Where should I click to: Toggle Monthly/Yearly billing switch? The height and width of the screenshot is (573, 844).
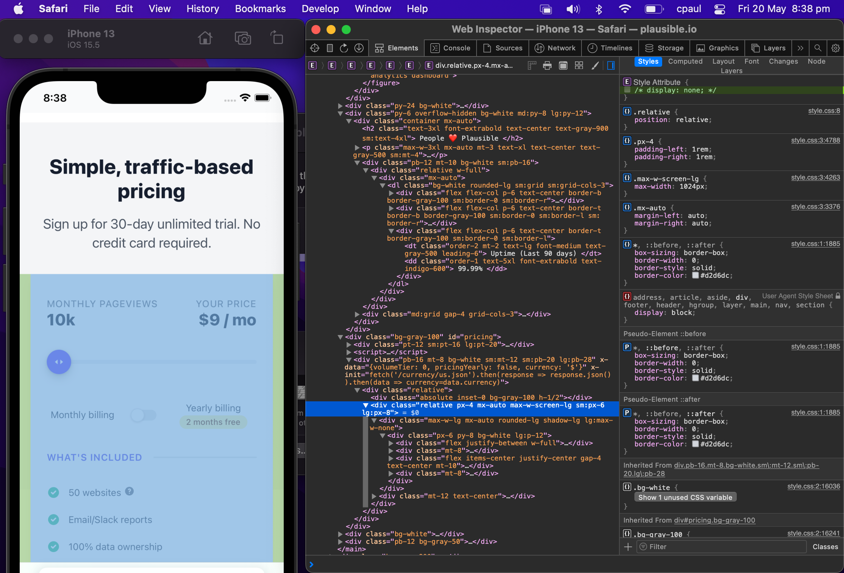click(x=144, y=415)
